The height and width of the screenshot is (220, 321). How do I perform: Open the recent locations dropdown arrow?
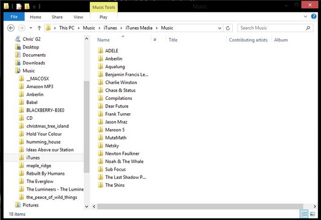point(31,28)
